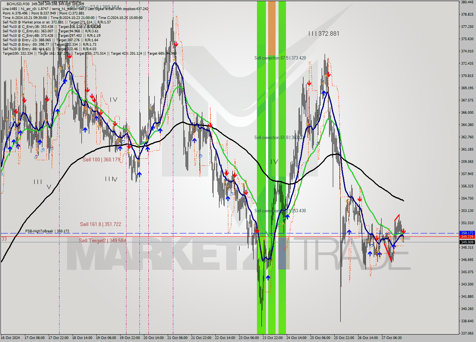Click the '20 Oct 14:00' time label
This screenshot has height=342, width=476.
[x=154, y=338]
